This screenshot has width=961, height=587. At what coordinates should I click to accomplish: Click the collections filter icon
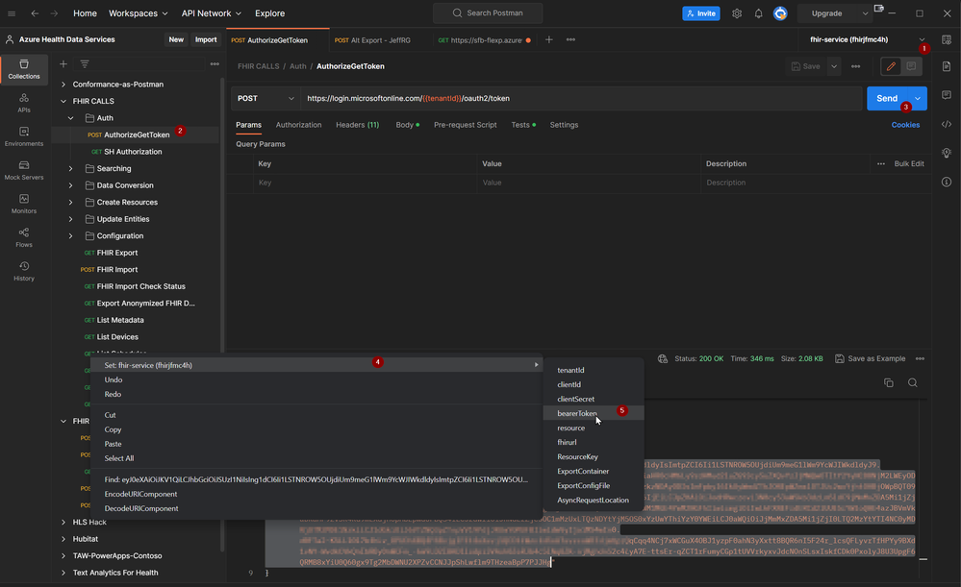tap(85, 63)
